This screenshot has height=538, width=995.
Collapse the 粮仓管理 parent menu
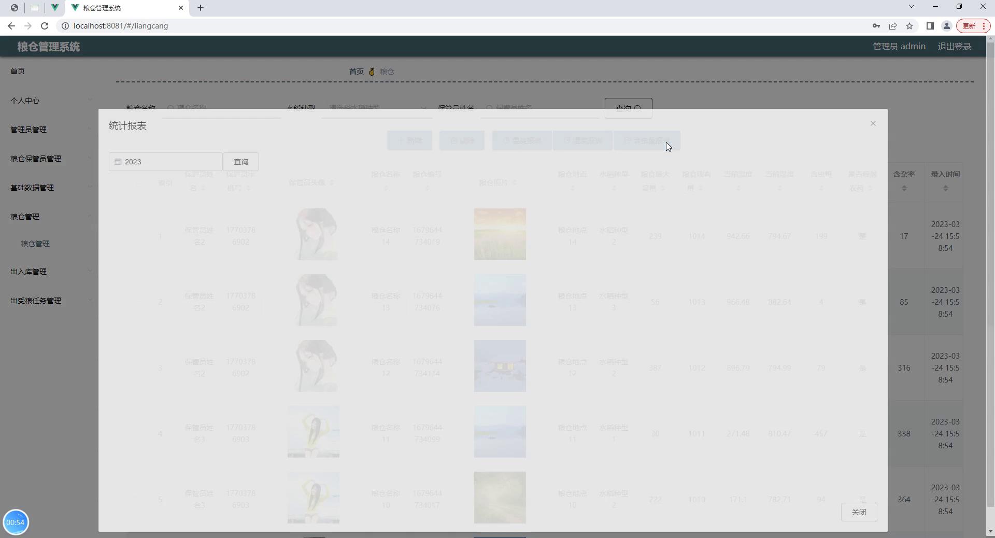[50, 217]
